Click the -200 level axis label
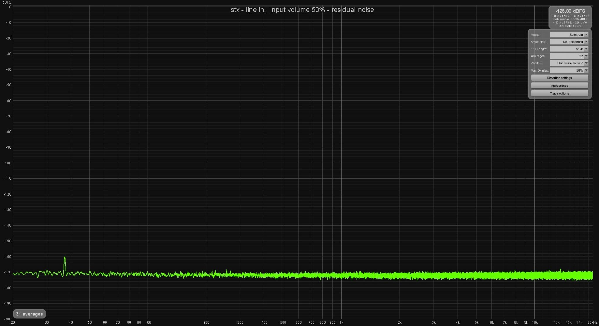 coord(7,319)
